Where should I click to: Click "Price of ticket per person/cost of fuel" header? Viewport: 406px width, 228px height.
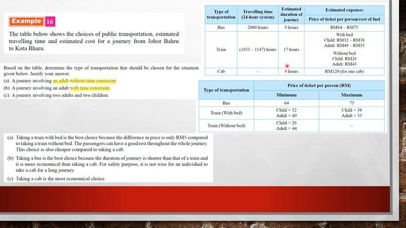(344, 19)
